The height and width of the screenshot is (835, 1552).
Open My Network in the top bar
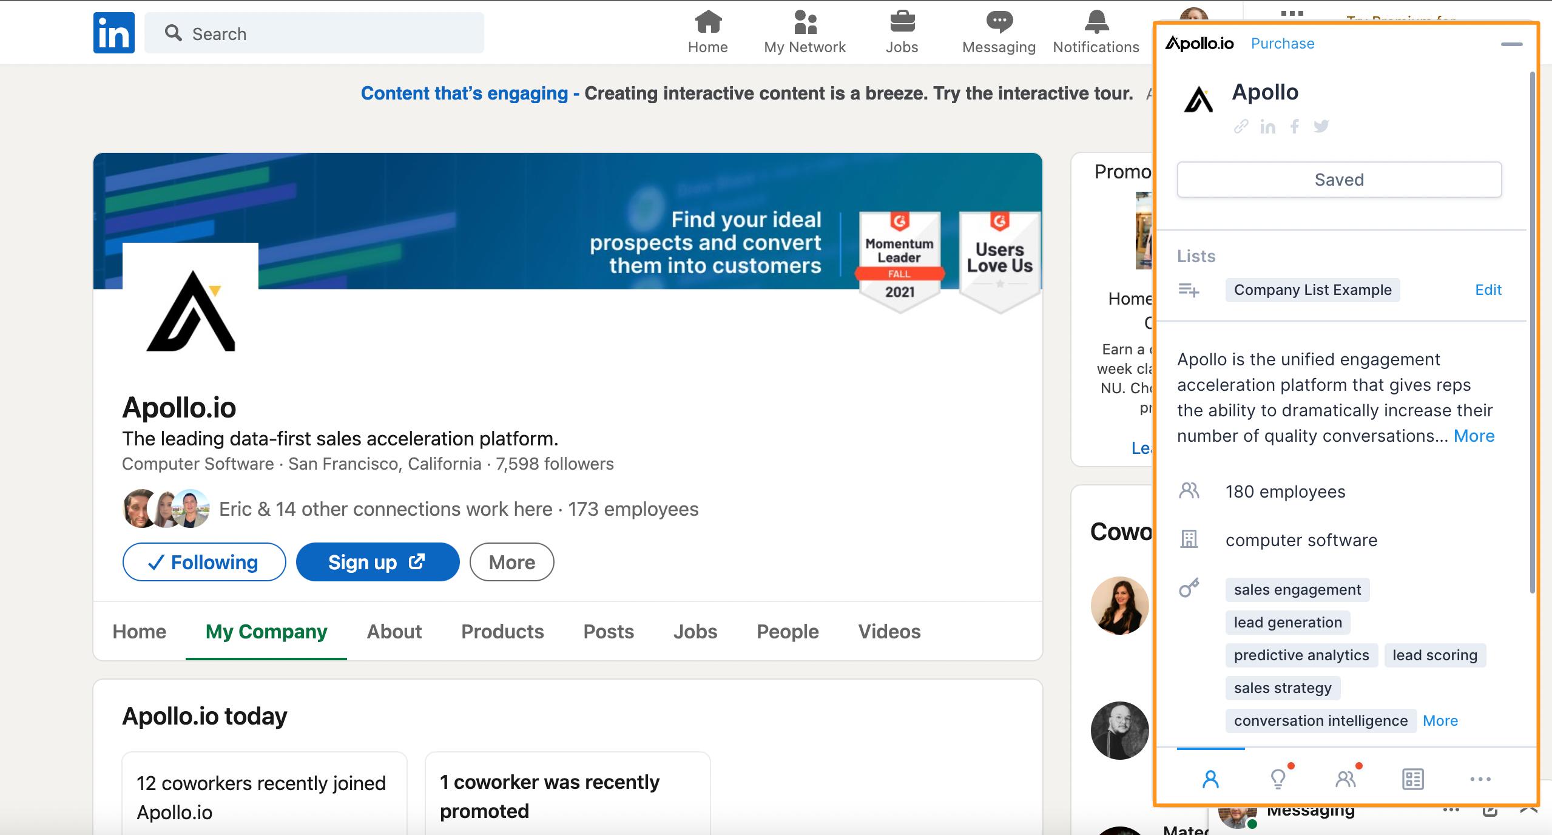tap(805, 32)
